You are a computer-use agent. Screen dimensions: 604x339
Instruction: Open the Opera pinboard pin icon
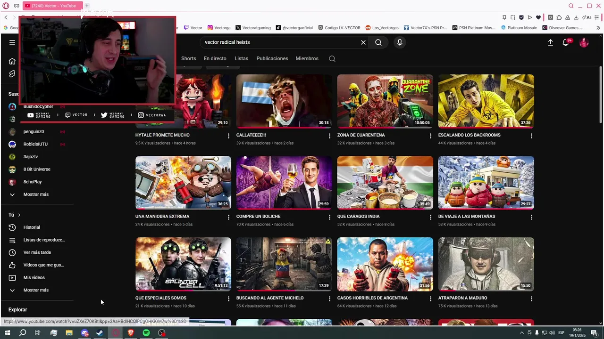tap(504, 17)
